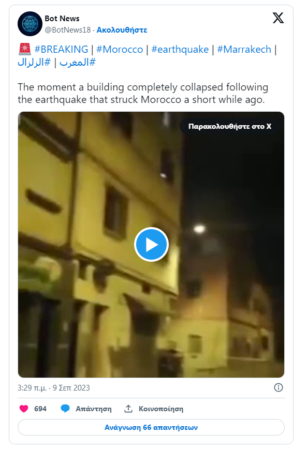Image resolution: width=307 pixels, height=449 pixels.
Task: Open the #earthquake hashtag
Action: pyautogui.click(x=180, y=49)
